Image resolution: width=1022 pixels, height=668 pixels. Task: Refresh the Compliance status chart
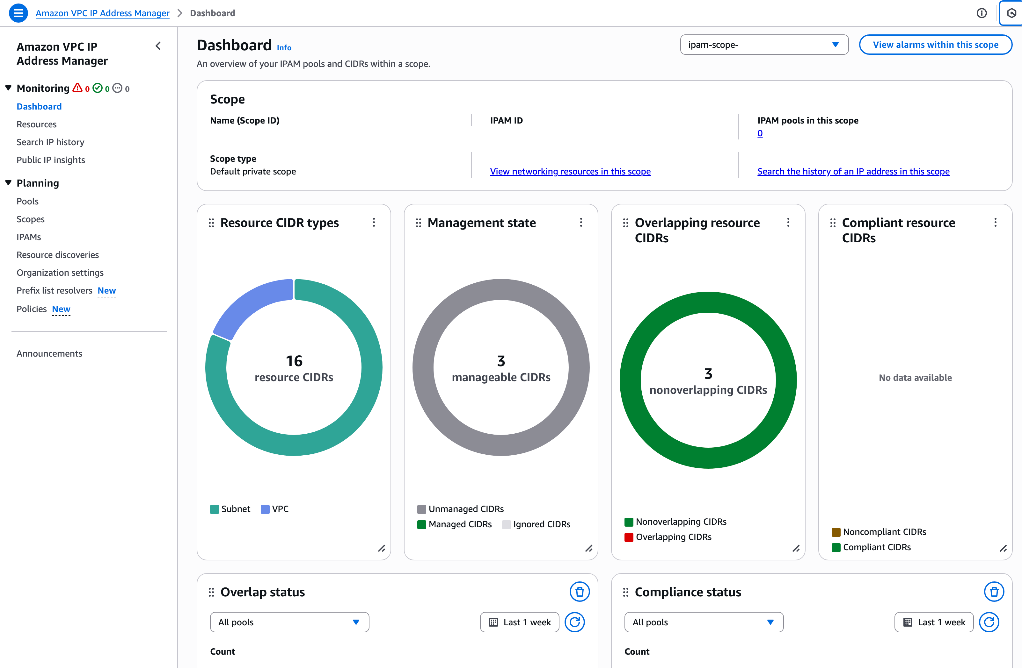click(x=989, y=622)
